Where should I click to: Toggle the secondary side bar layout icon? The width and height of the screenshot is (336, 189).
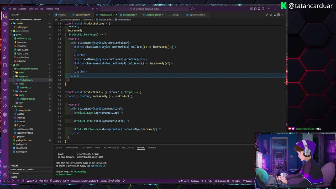pos(263,9)
